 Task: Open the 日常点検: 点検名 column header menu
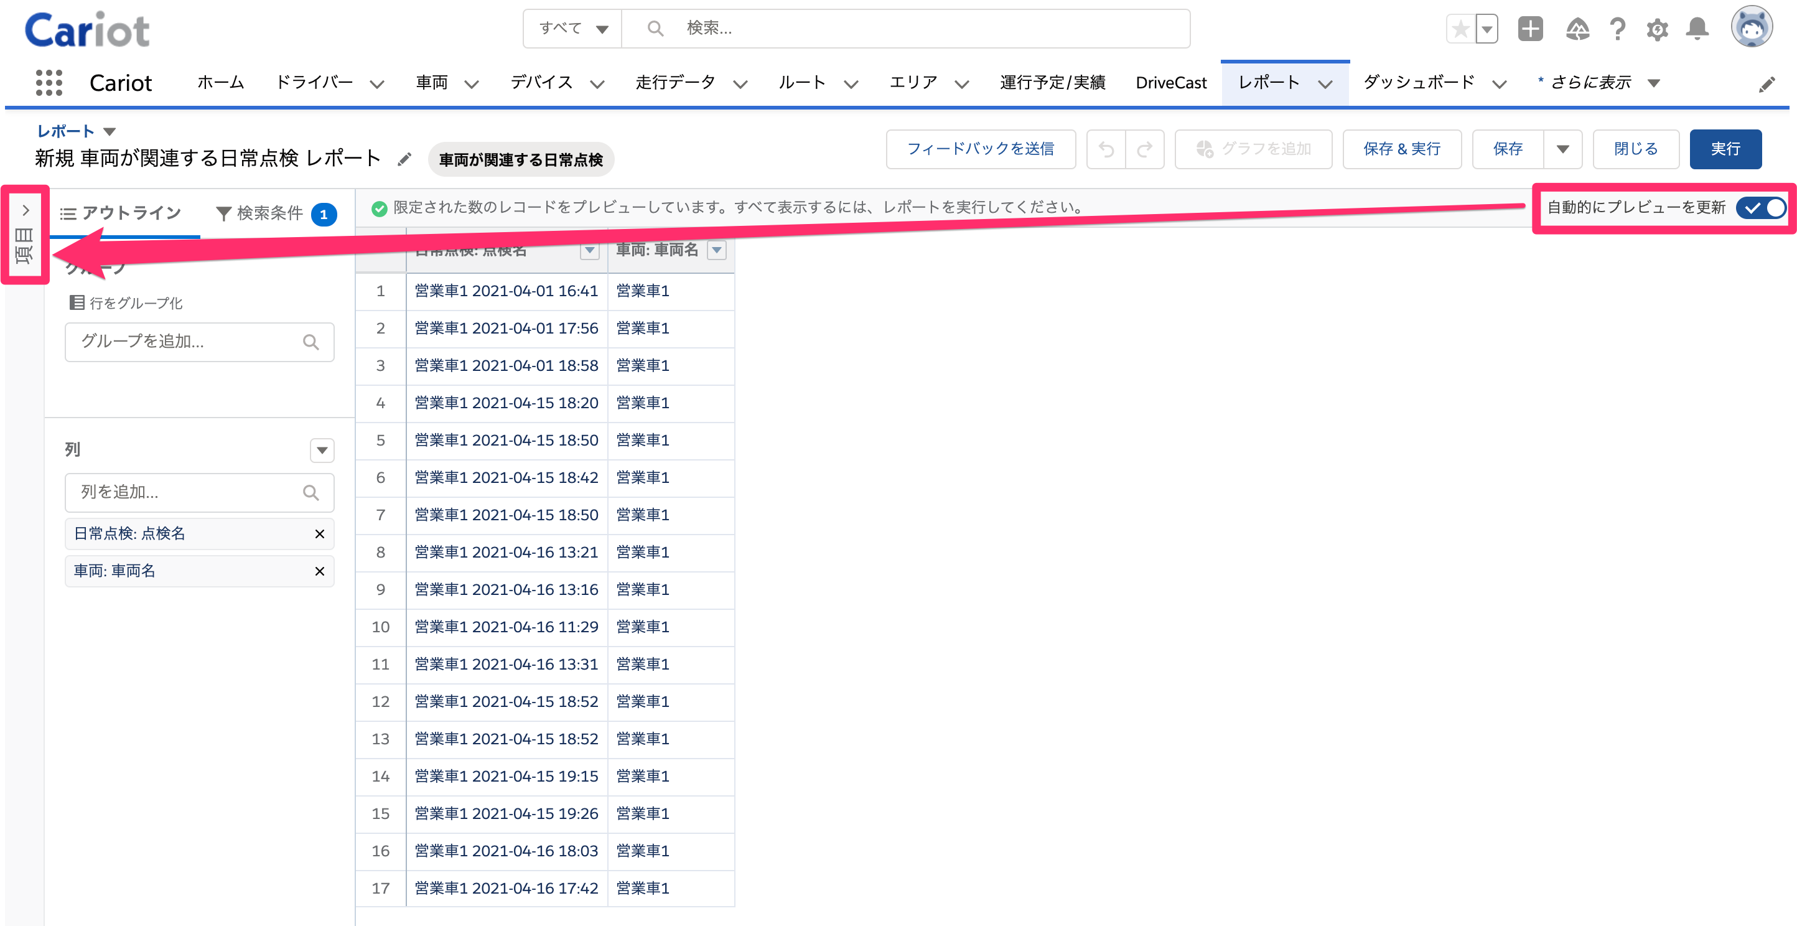[589, 250]
